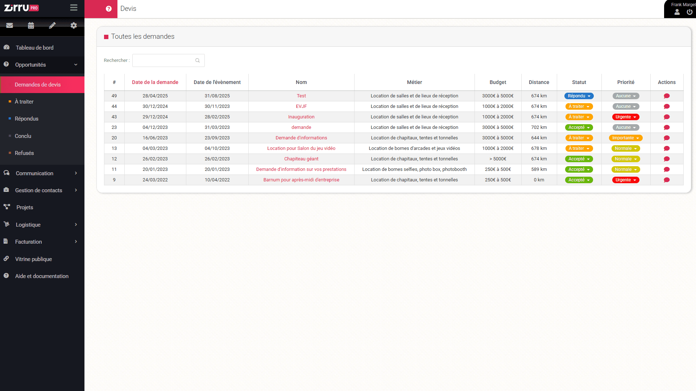Screen dimensions: 696x391
Task: Open the hamburger menu next to the Zirru logo
Action: coord(74,7)
